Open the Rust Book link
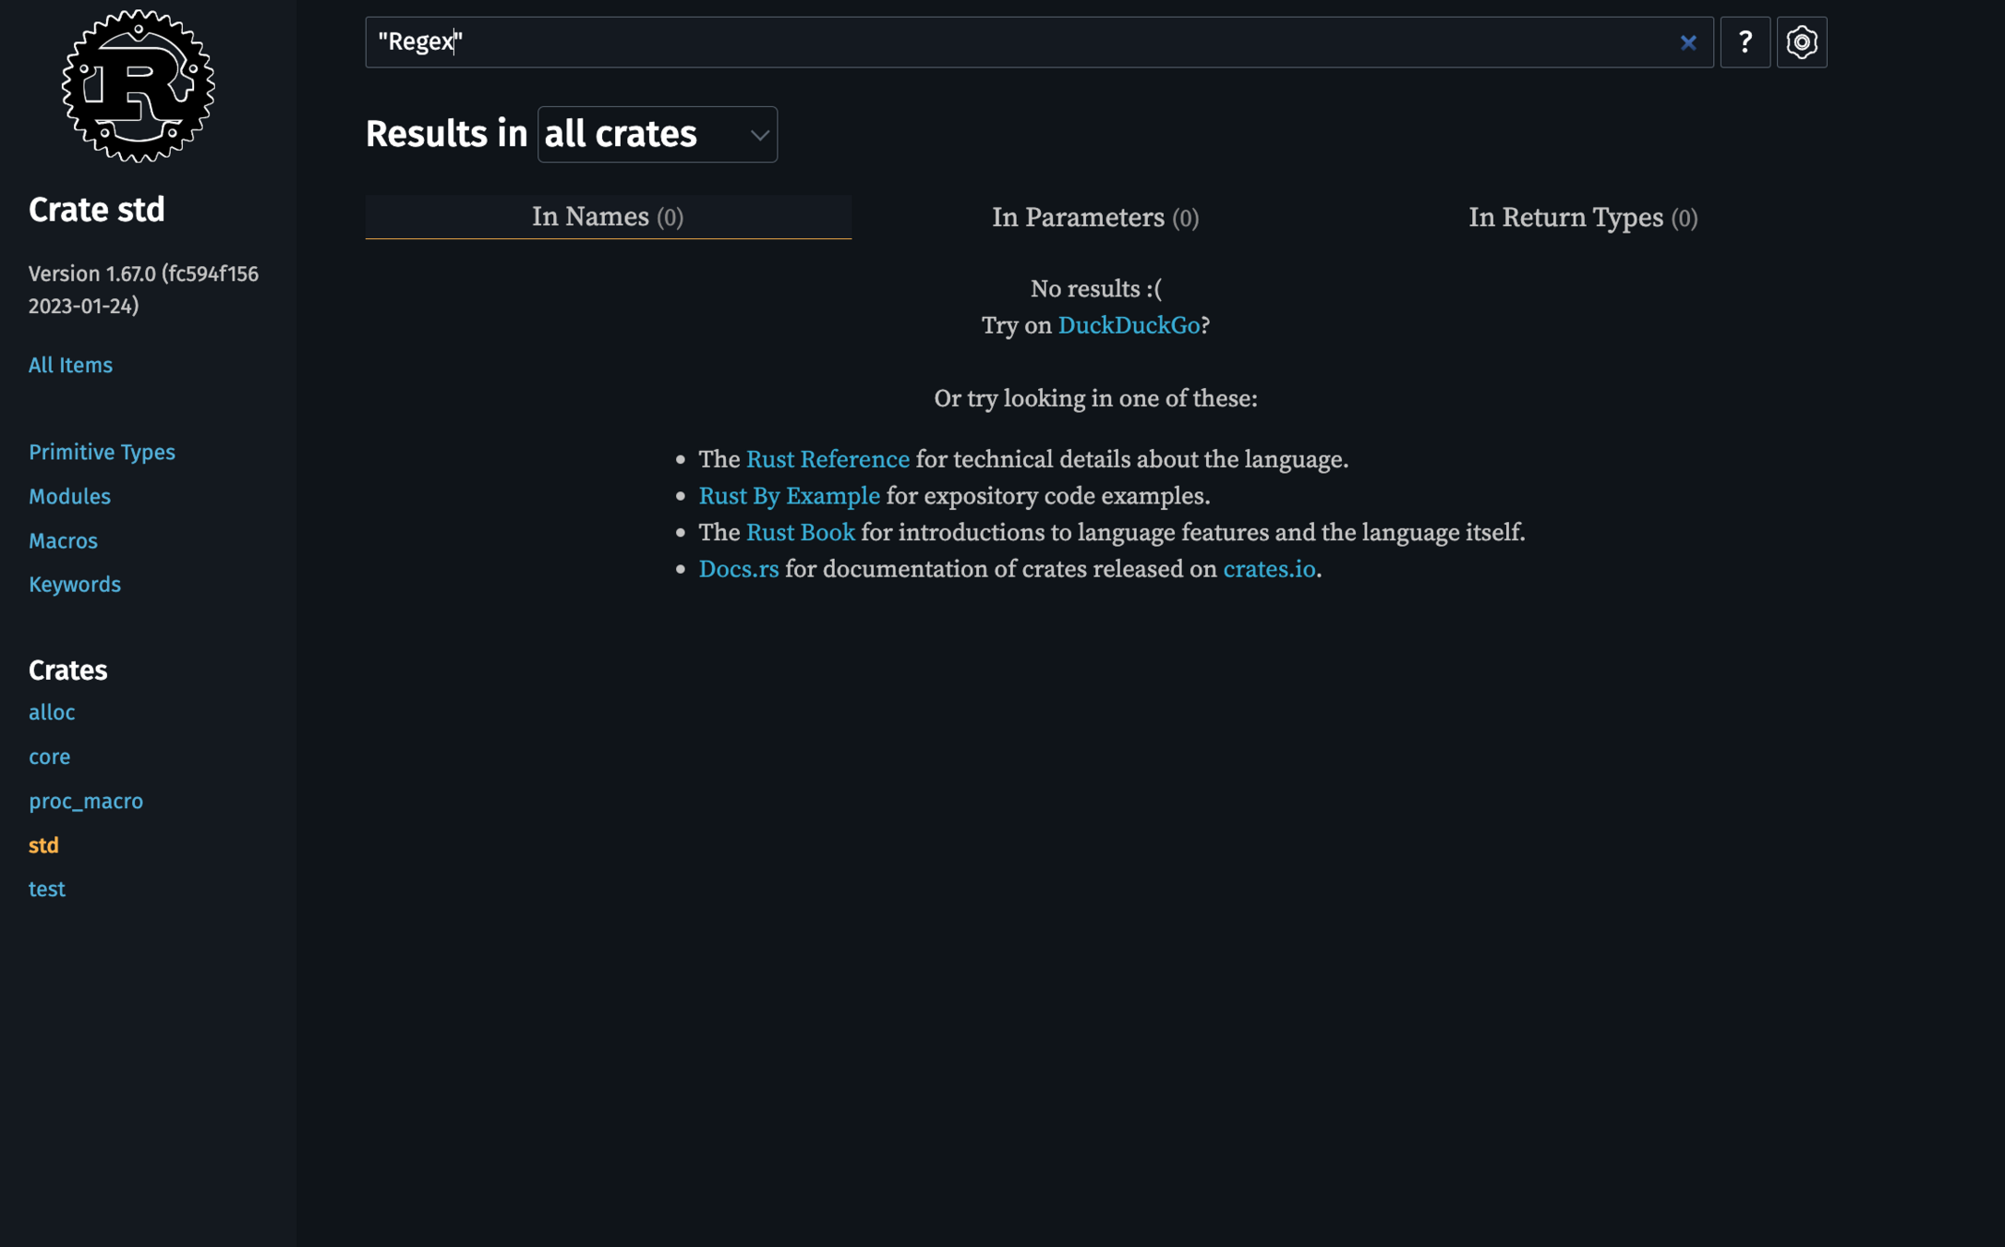 [x=800, y=532]
